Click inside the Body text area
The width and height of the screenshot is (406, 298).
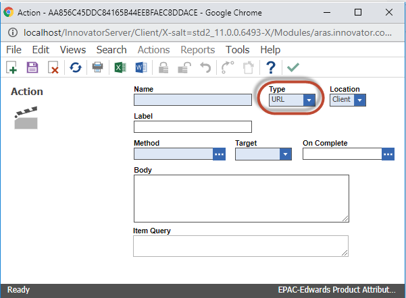(241, 198)
